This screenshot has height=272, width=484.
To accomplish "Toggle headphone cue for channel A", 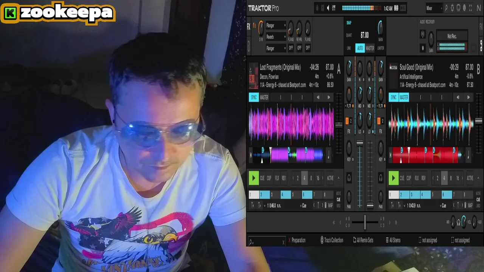I will [x=349, y=178].
